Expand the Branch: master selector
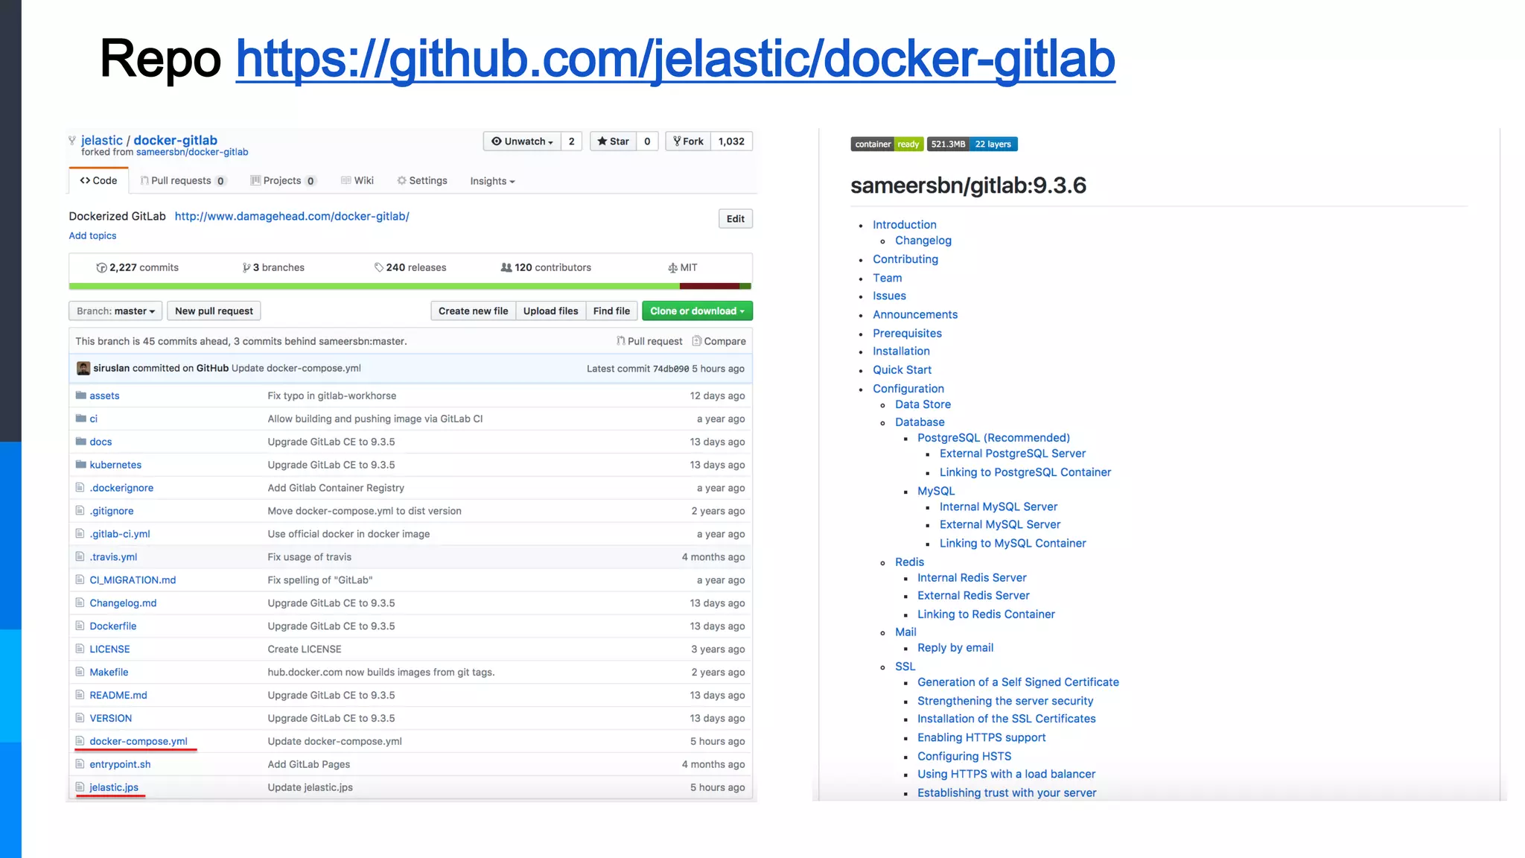 (x=115, y=311)
